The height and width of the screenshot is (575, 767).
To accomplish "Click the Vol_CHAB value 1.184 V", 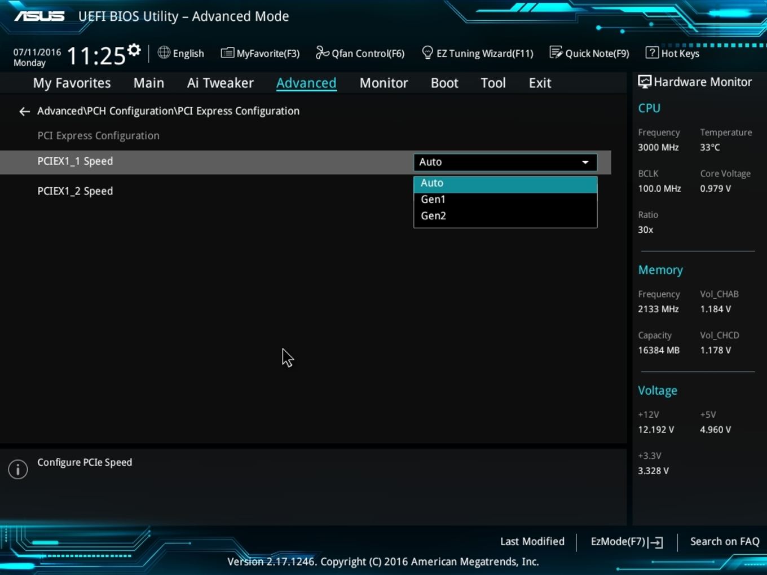I will (x=715, y=309).
